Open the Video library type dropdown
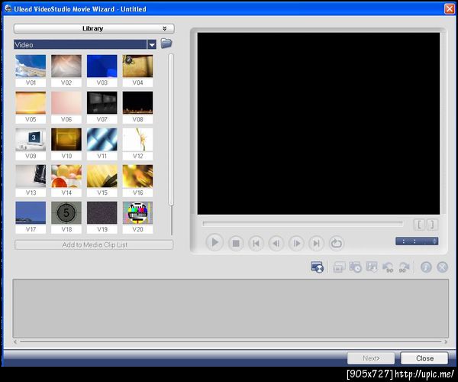 click(x=152, y=45)
